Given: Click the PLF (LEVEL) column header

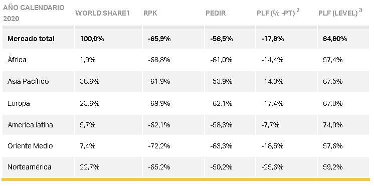Looking at the screenshot, I should [340, 13].
